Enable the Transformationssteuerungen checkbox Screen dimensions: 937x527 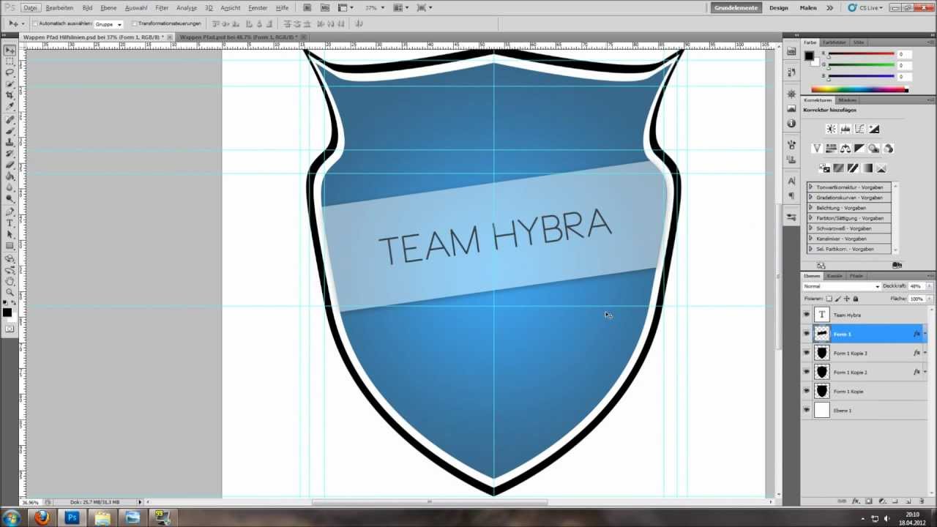pos(135,23)
